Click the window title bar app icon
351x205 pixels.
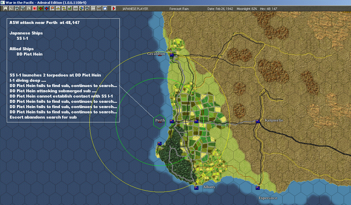coord(3,2)
